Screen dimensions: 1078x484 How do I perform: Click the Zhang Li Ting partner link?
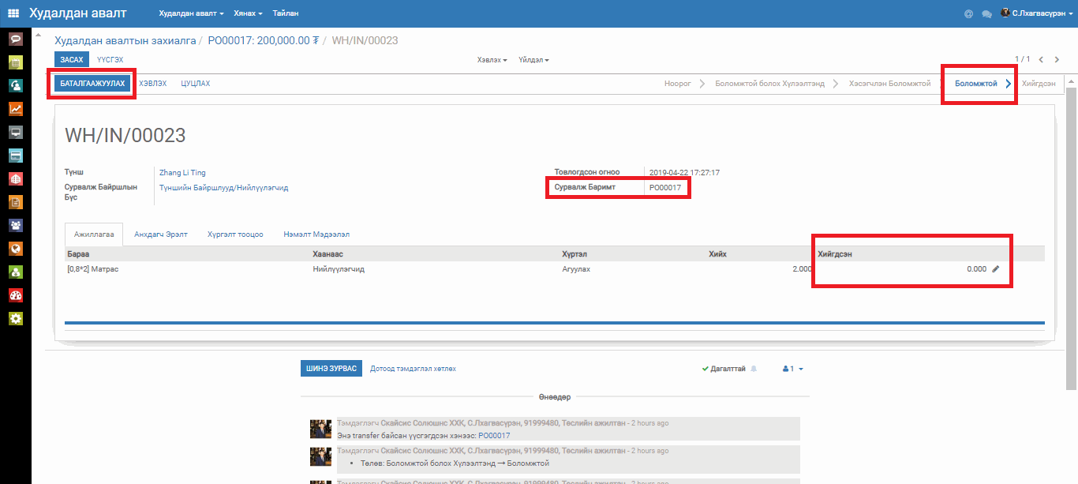pos(182,172)
